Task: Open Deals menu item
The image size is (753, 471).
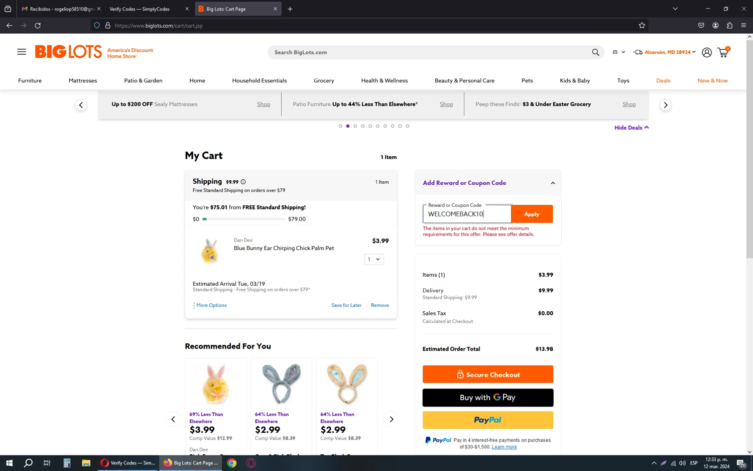Action: coord(663,80)
